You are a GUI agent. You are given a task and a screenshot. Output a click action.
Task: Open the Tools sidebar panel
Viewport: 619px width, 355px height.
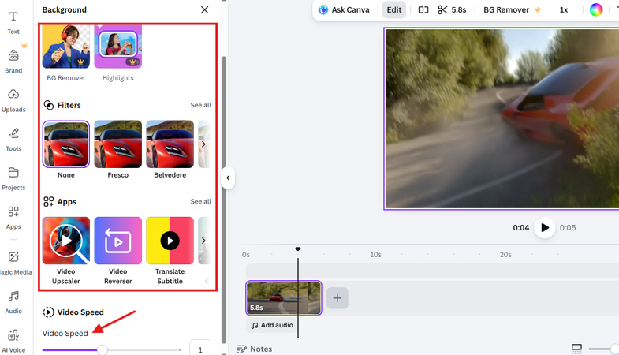[13, 140]
